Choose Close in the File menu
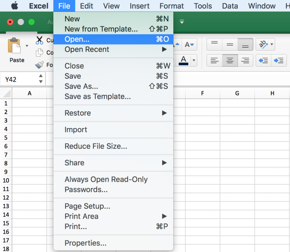The height and width of the screenshot is (252, 290). click(113, 66)
